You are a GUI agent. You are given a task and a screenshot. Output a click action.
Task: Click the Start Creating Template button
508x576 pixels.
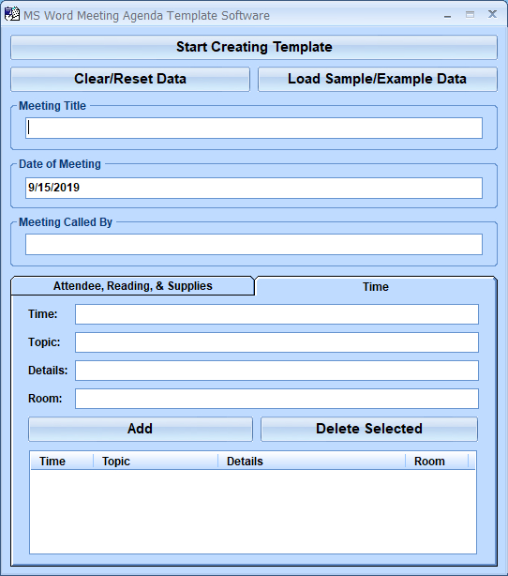[254, 48]
